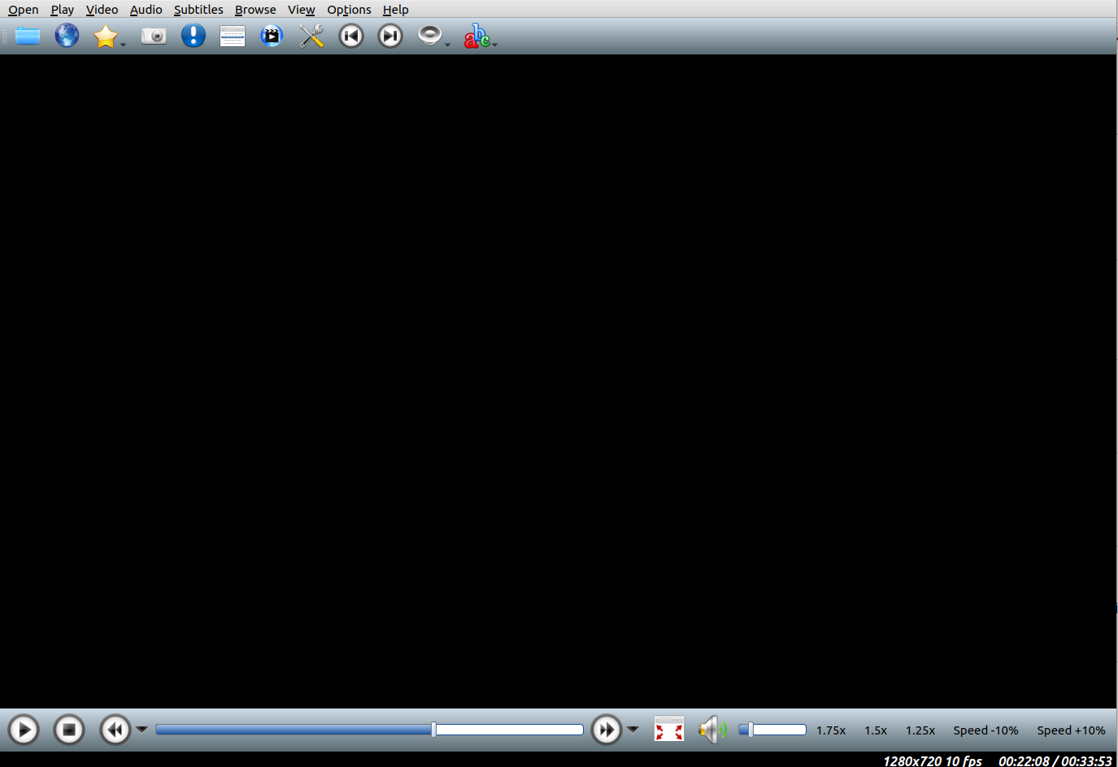The width and height of the screenshot is (1118, 767).
Task: Open the View menu
Action: coord(301,10)
